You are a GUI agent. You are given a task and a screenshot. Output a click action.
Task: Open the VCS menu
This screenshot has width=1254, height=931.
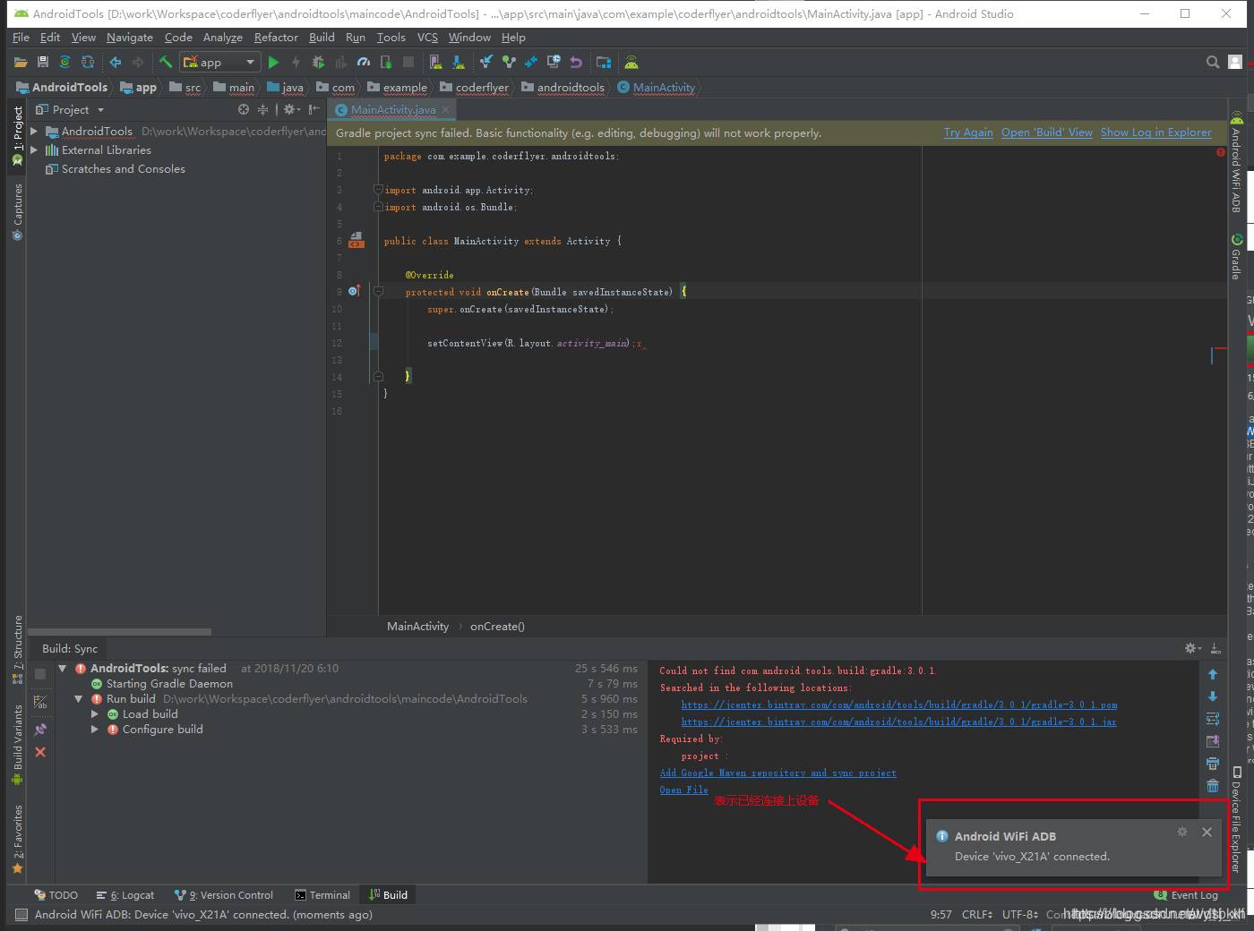coord(428,37)
